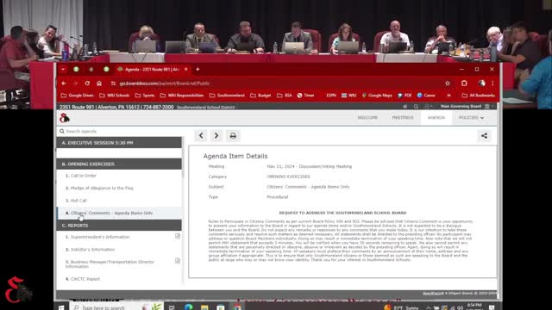Open File Explorer from the taskbar
Screen dimensions: 552x310
click(x=204, y=307)
